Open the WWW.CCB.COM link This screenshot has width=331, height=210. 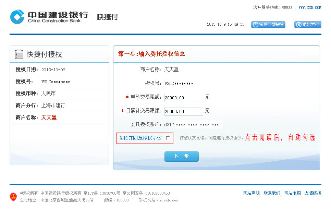310,8
